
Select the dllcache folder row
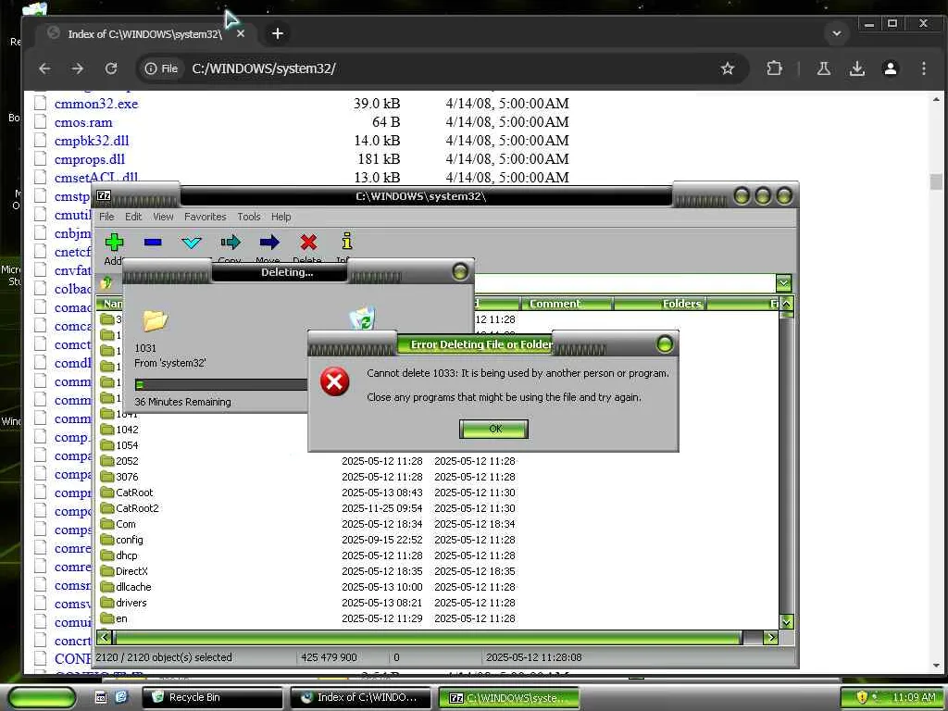(438, 586)
